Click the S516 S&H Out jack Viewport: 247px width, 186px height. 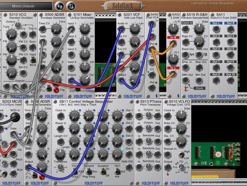185,80
